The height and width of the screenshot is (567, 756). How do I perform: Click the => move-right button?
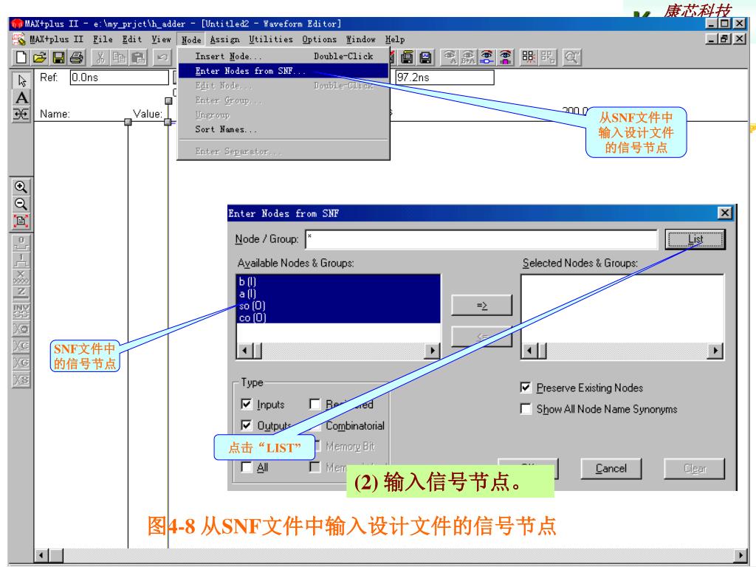[x=481, y=305]
